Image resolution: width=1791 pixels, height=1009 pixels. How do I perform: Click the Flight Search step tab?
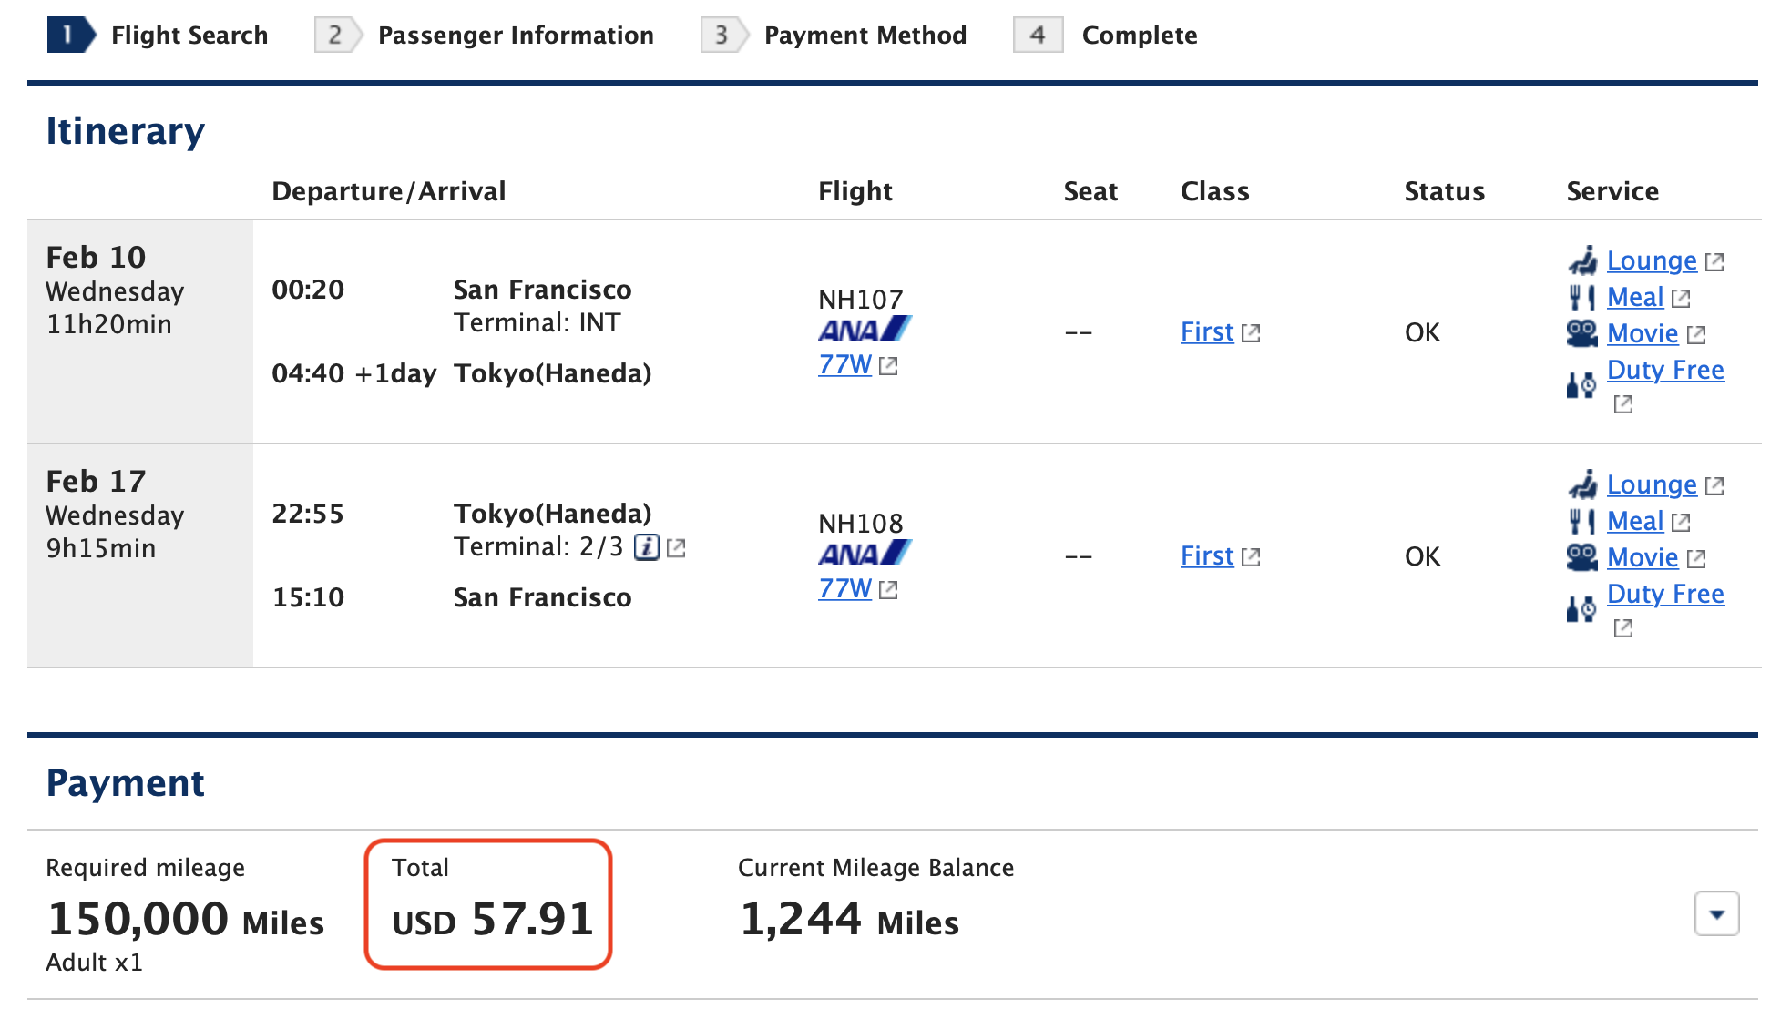click(x=158, y=36)
